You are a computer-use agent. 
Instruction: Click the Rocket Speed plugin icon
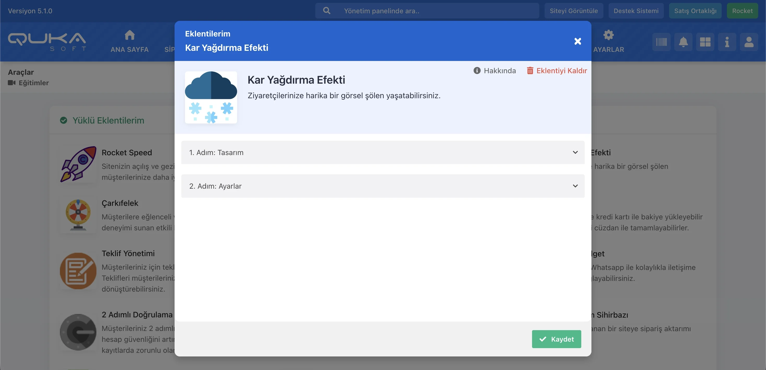pyautogui.click(x=78, y=164)
